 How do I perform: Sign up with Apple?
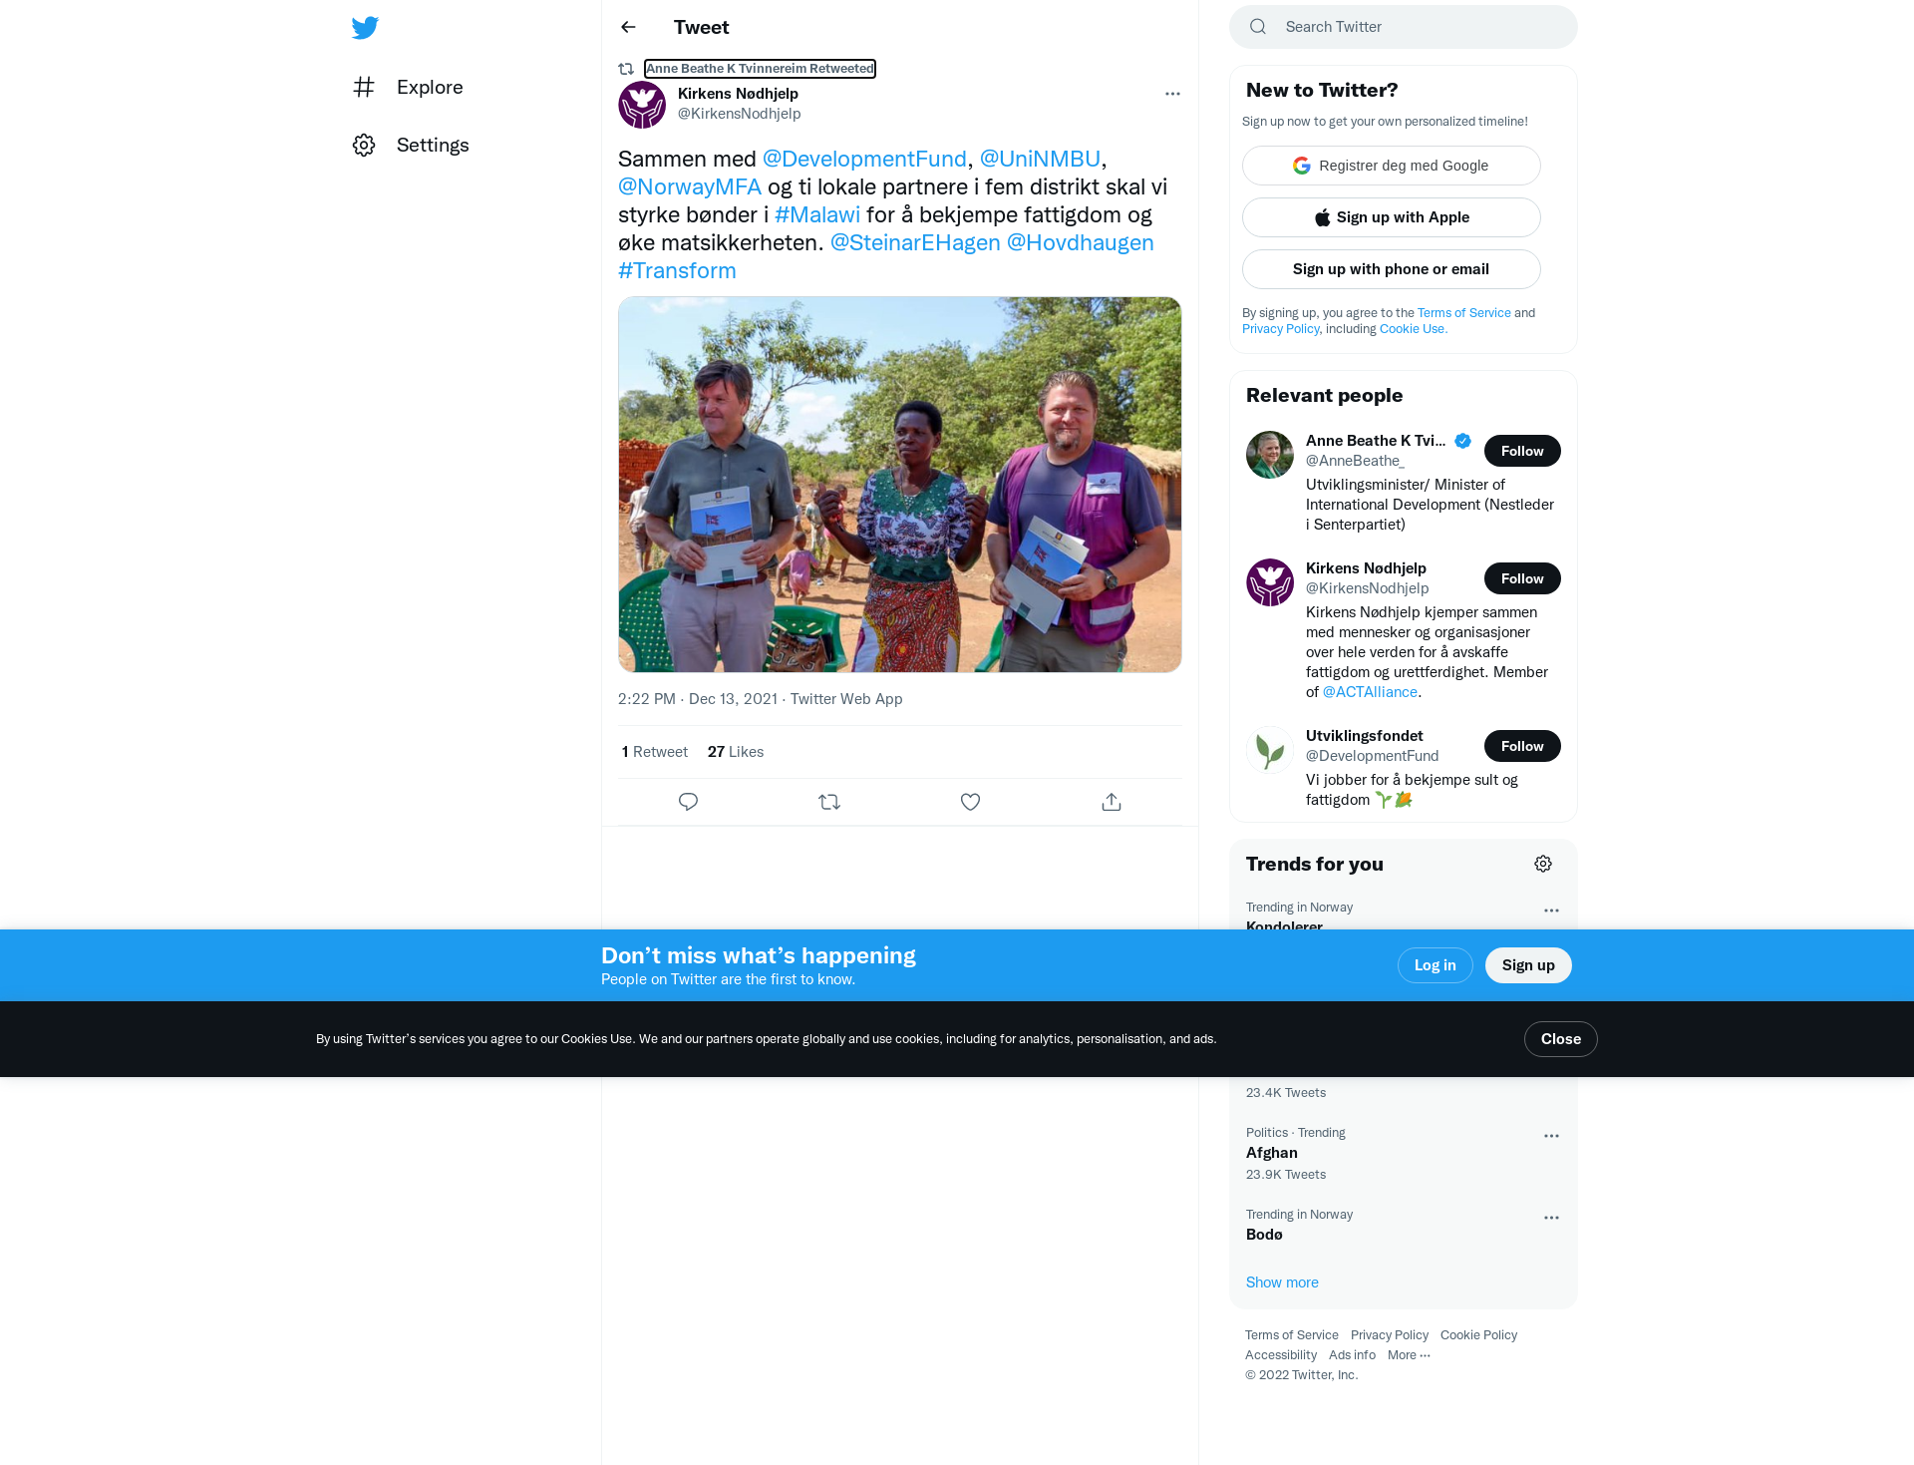click(x=1392, y=217)
